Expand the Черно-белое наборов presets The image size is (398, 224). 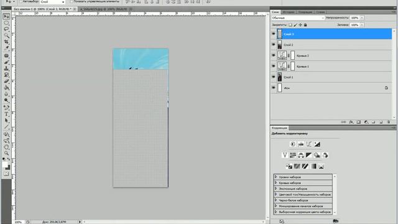coord(276,200)
